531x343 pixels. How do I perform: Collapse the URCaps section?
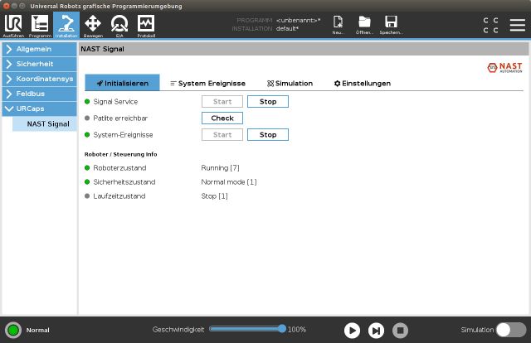(39, 109)
